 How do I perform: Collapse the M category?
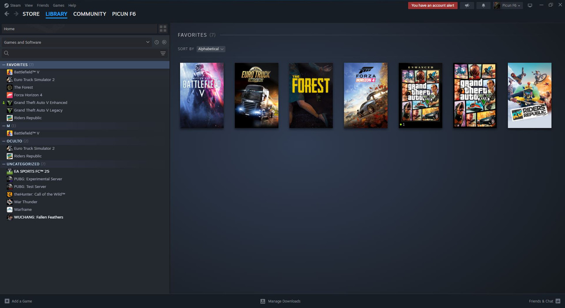tap(4, 126)
